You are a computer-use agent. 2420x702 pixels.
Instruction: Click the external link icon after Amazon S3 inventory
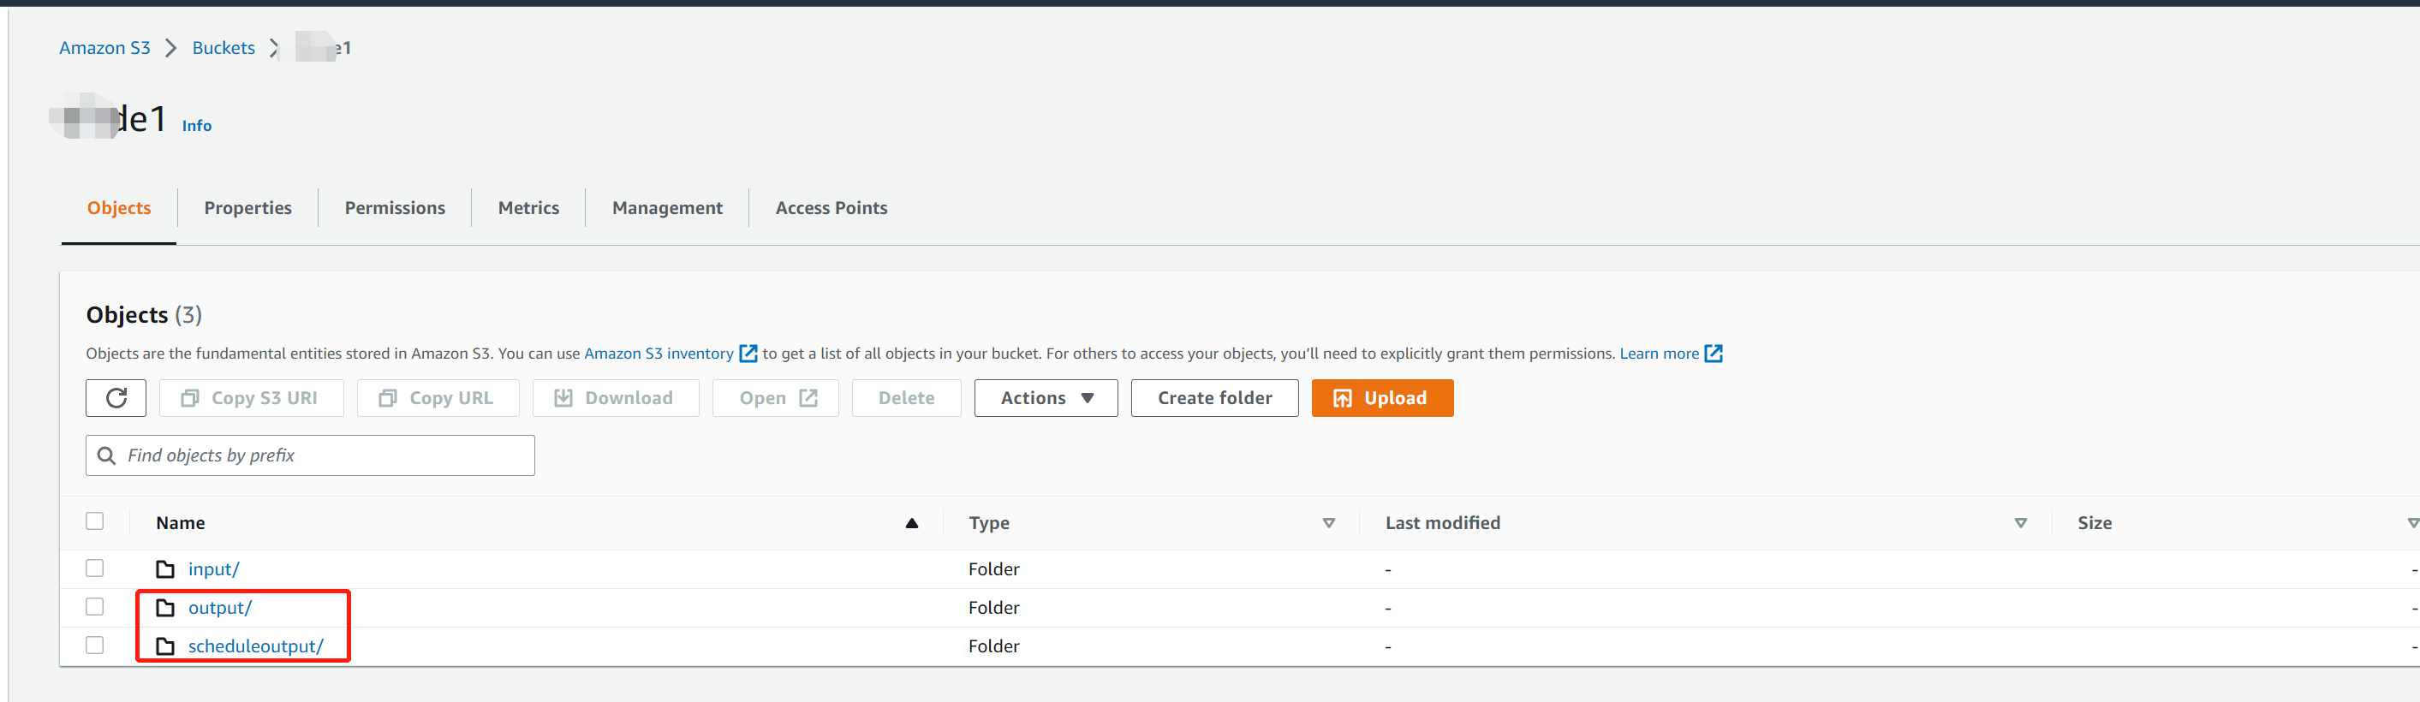pos(748,354)
